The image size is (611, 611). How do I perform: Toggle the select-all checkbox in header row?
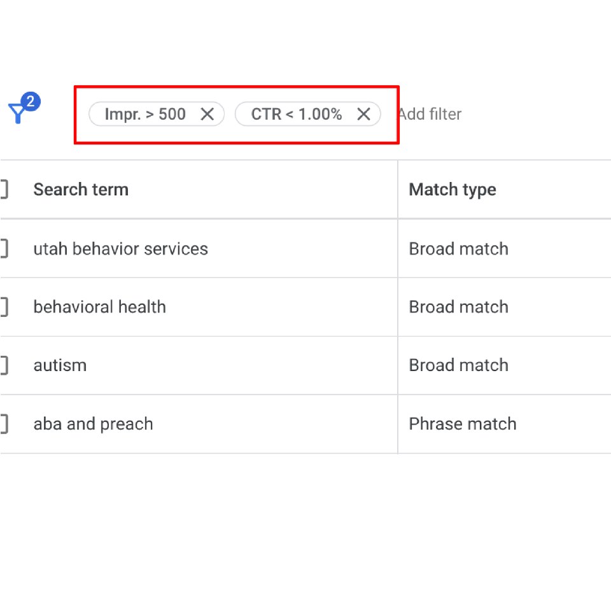4,190
